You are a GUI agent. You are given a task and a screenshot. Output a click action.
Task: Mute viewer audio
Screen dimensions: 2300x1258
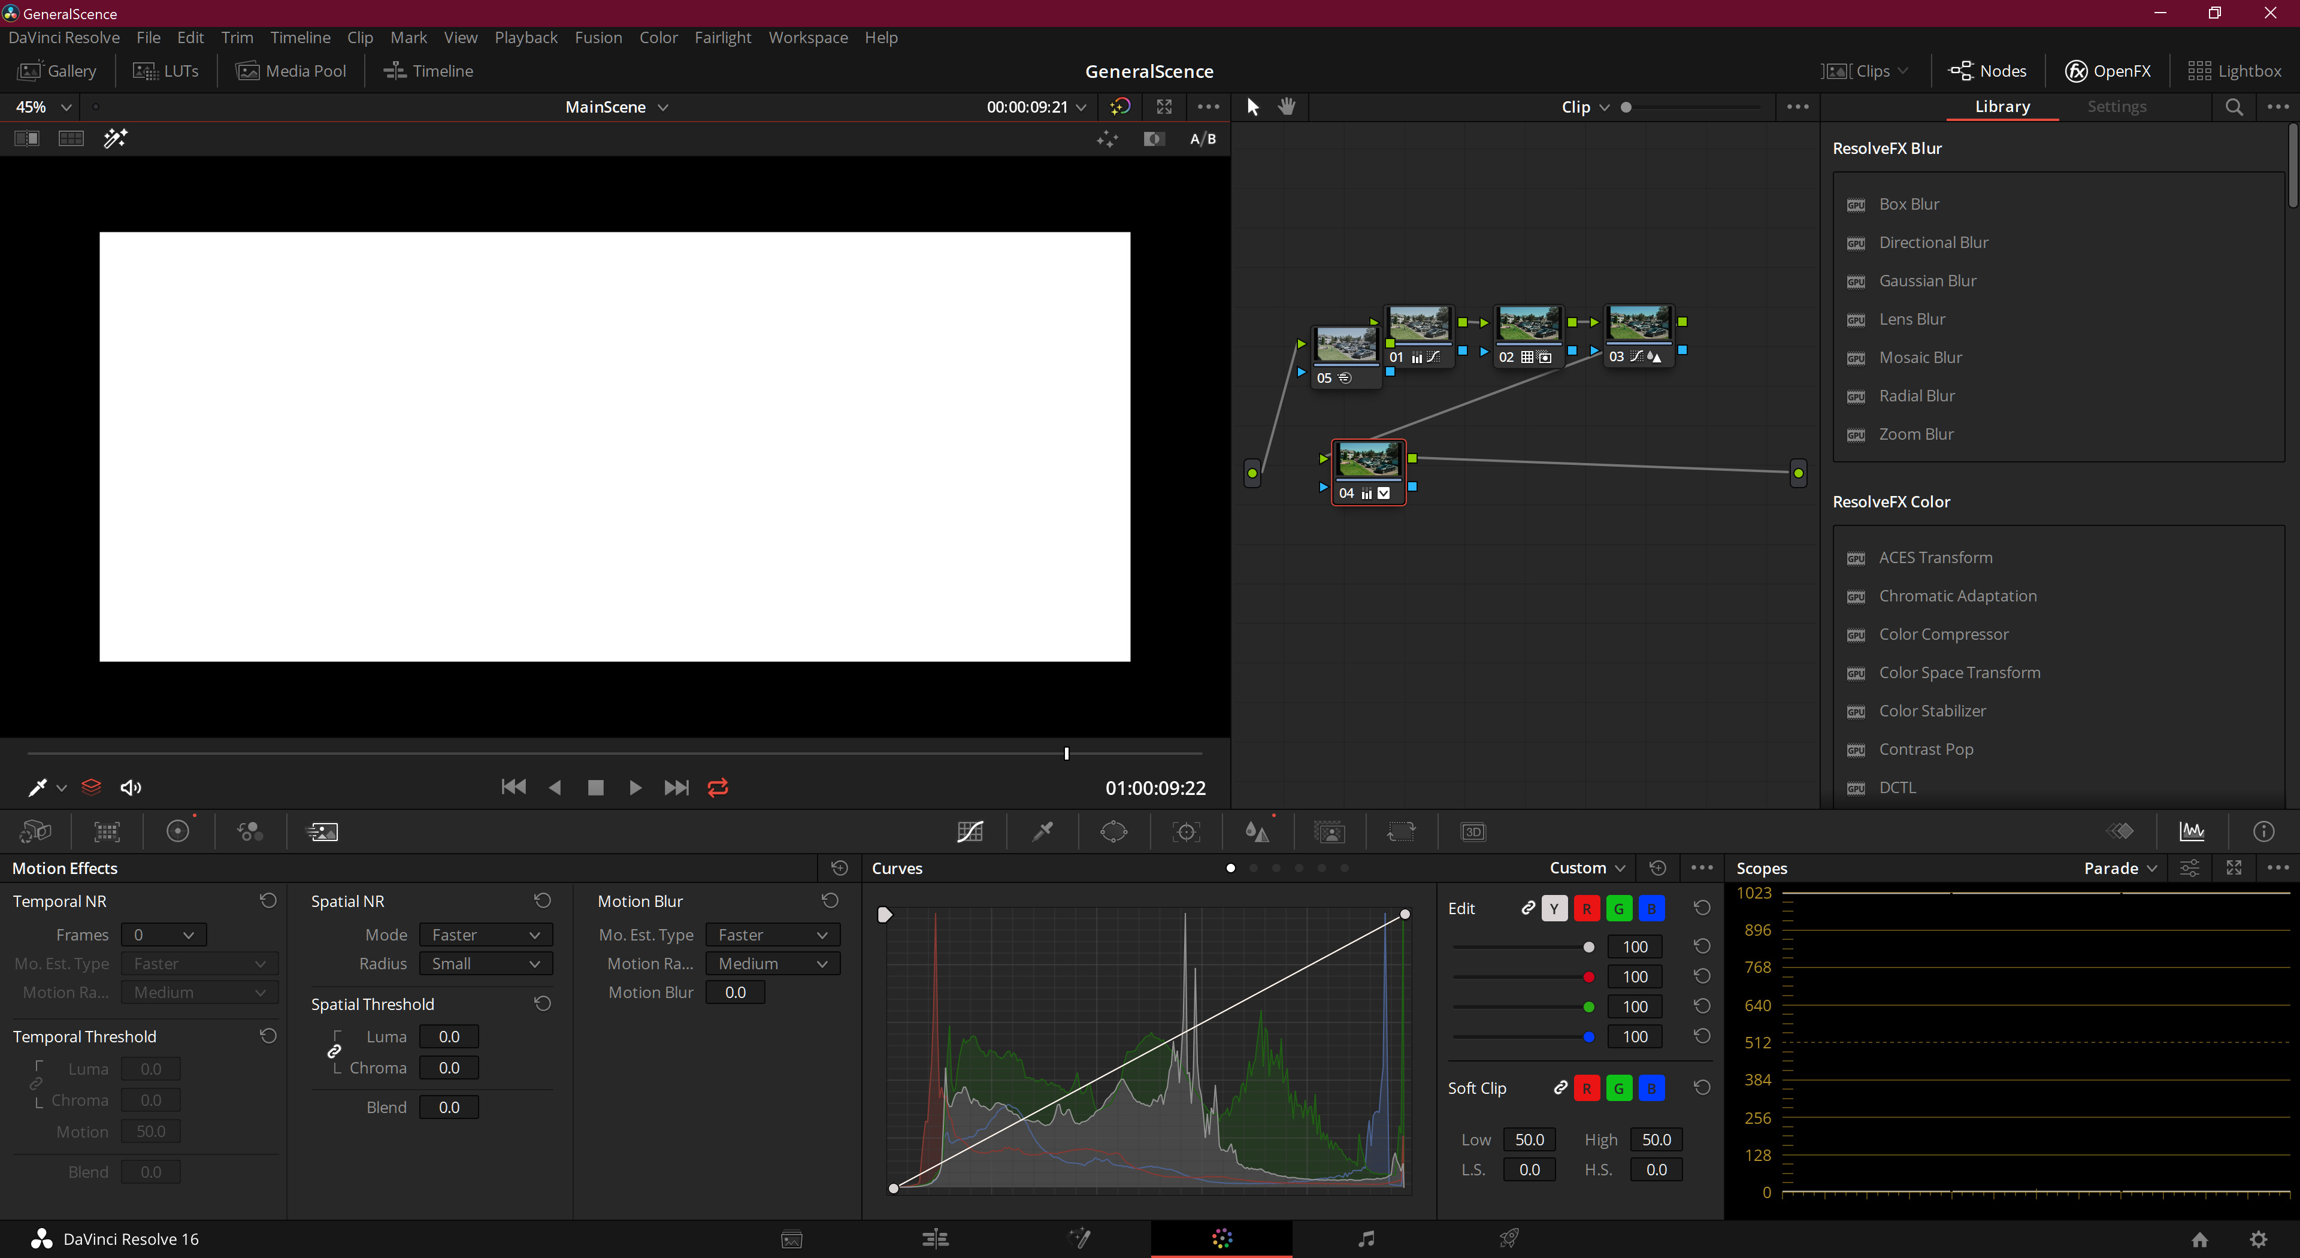(x=131, y=788)
